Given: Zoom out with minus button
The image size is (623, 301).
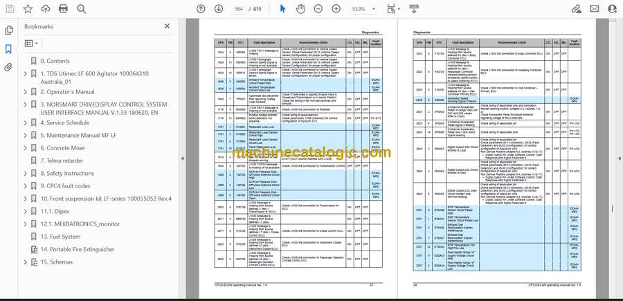Looking at the screenshot, I should [318, 9].
